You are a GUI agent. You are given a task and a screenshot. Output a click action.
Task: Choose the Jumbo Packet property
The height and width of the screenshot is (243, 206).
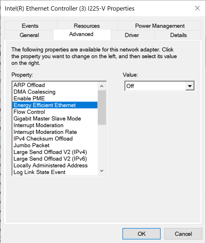31,145
